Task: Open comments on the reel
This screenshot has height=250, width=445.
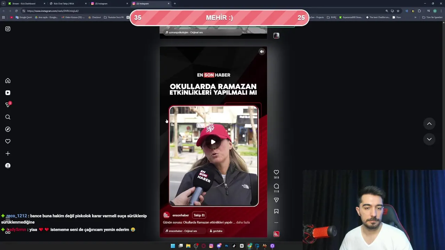Action: (x=276, y=186)
